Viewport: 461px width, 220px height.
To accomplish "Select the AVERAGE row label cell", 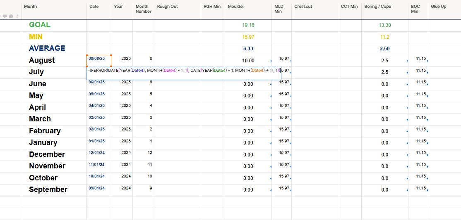I will point(54,49).
